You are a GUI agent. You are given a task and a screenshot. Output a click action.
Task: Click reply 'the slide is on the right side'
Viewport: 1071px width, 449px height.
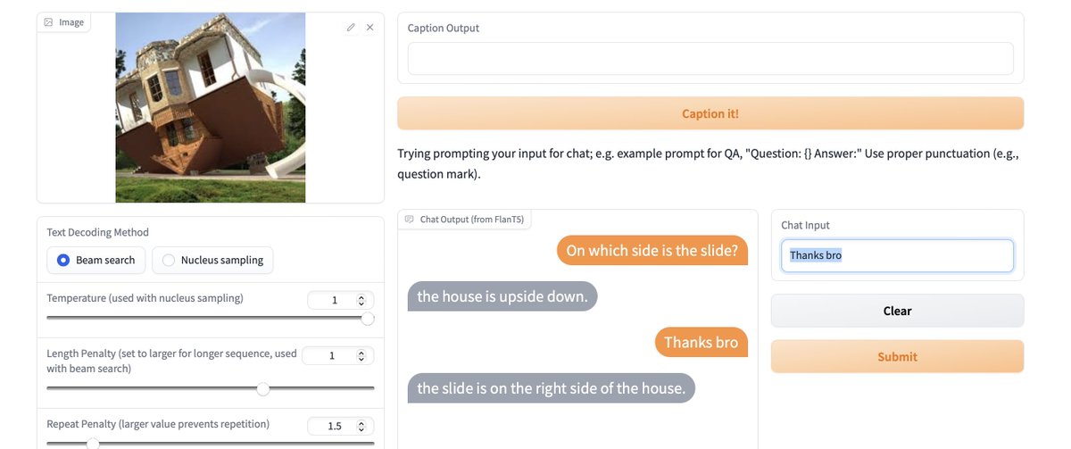(552, 388)
